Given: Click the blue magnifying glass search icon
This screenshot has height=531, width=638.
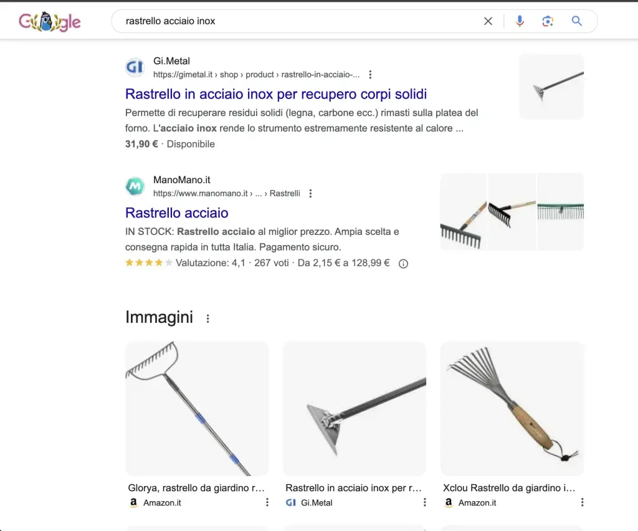Looking at the screenshot, I should pos(576,21).
